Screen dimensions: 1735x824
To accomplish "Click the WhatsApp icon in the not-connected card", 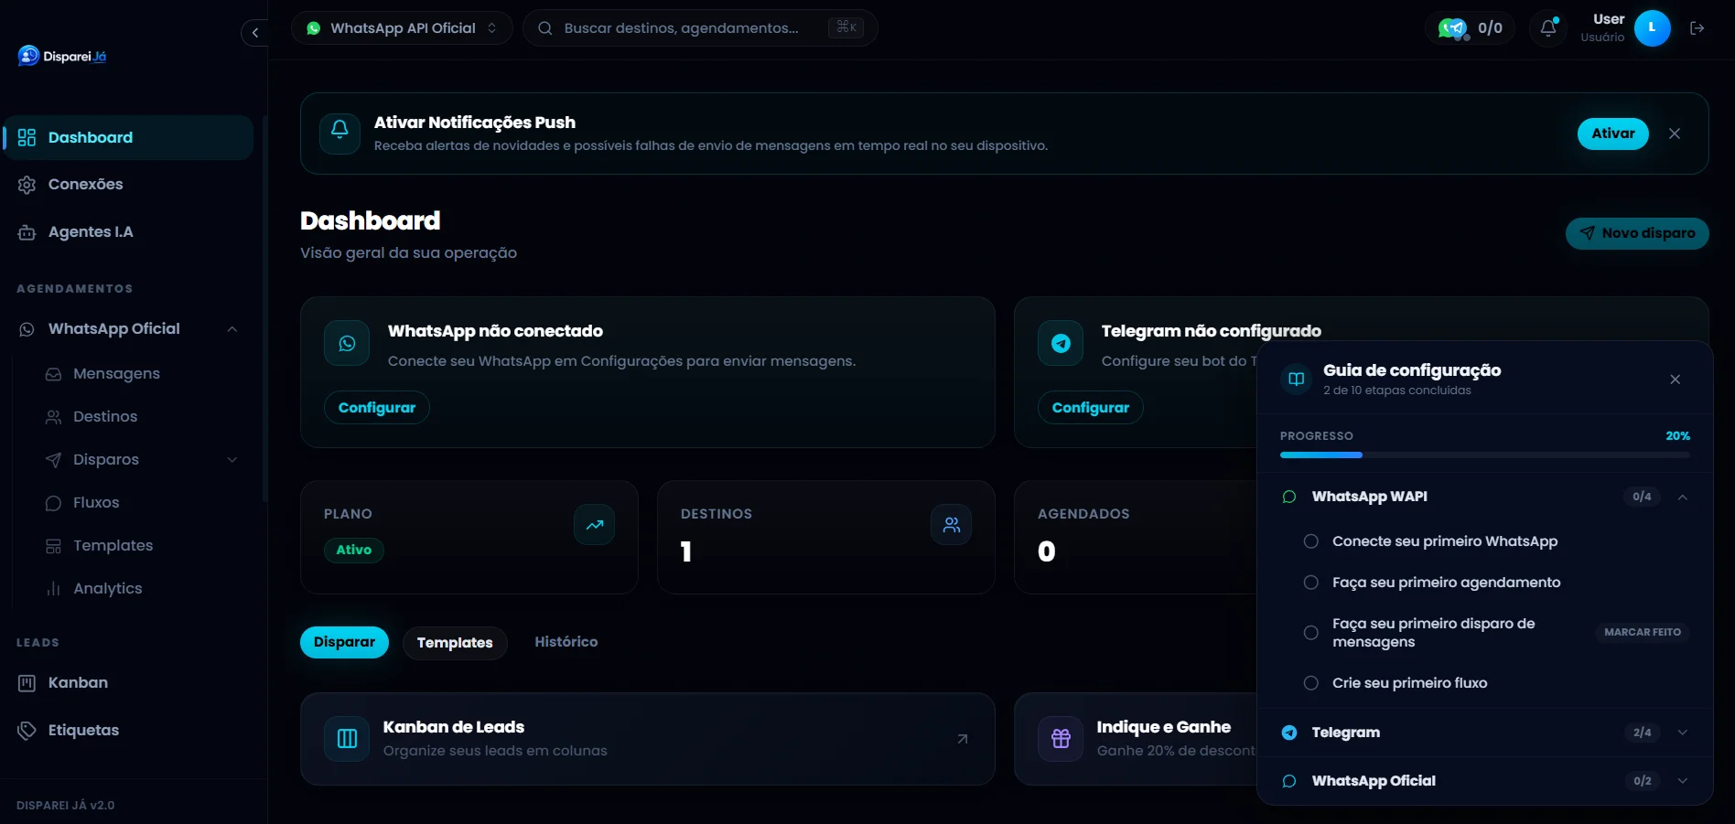I will click(x=347, y=343).
